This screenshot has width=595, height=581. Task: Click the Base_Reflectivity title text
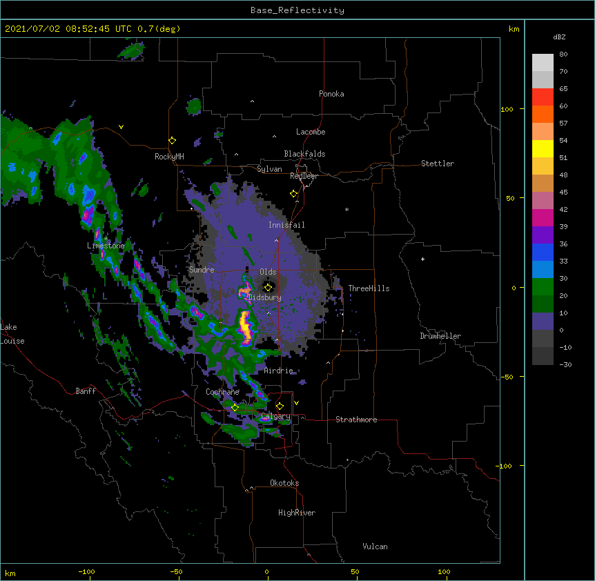[297, 10]
